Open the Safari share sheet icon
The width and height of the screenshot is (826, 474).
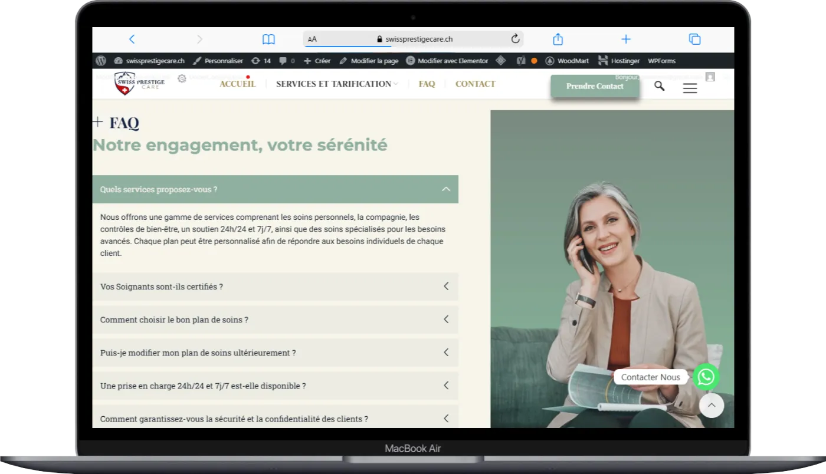[x=558, y=39]
